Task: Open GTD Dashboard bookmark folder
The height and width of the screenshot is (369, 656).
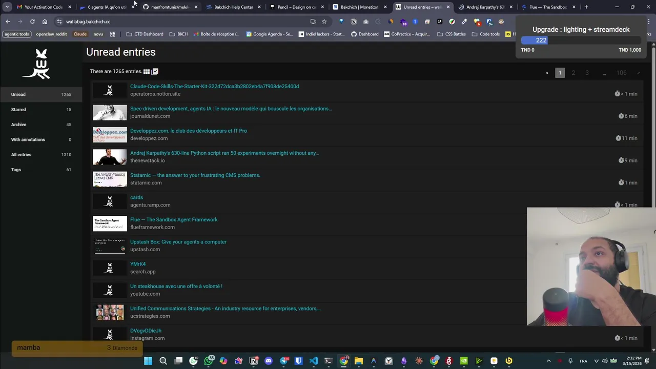Action: (x=145, y=34)
